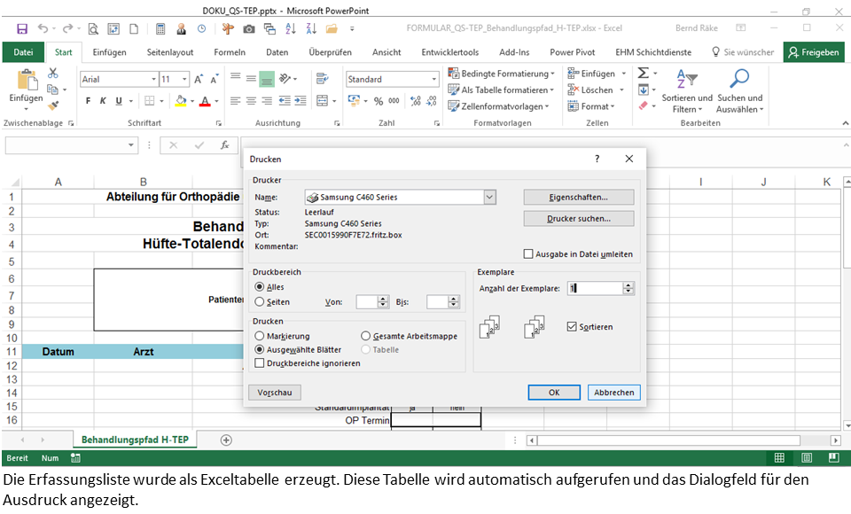The image size is (851, 514).
Task: Open the printer name dropdown
Action: pyautogui.click(x=489, y=197)
